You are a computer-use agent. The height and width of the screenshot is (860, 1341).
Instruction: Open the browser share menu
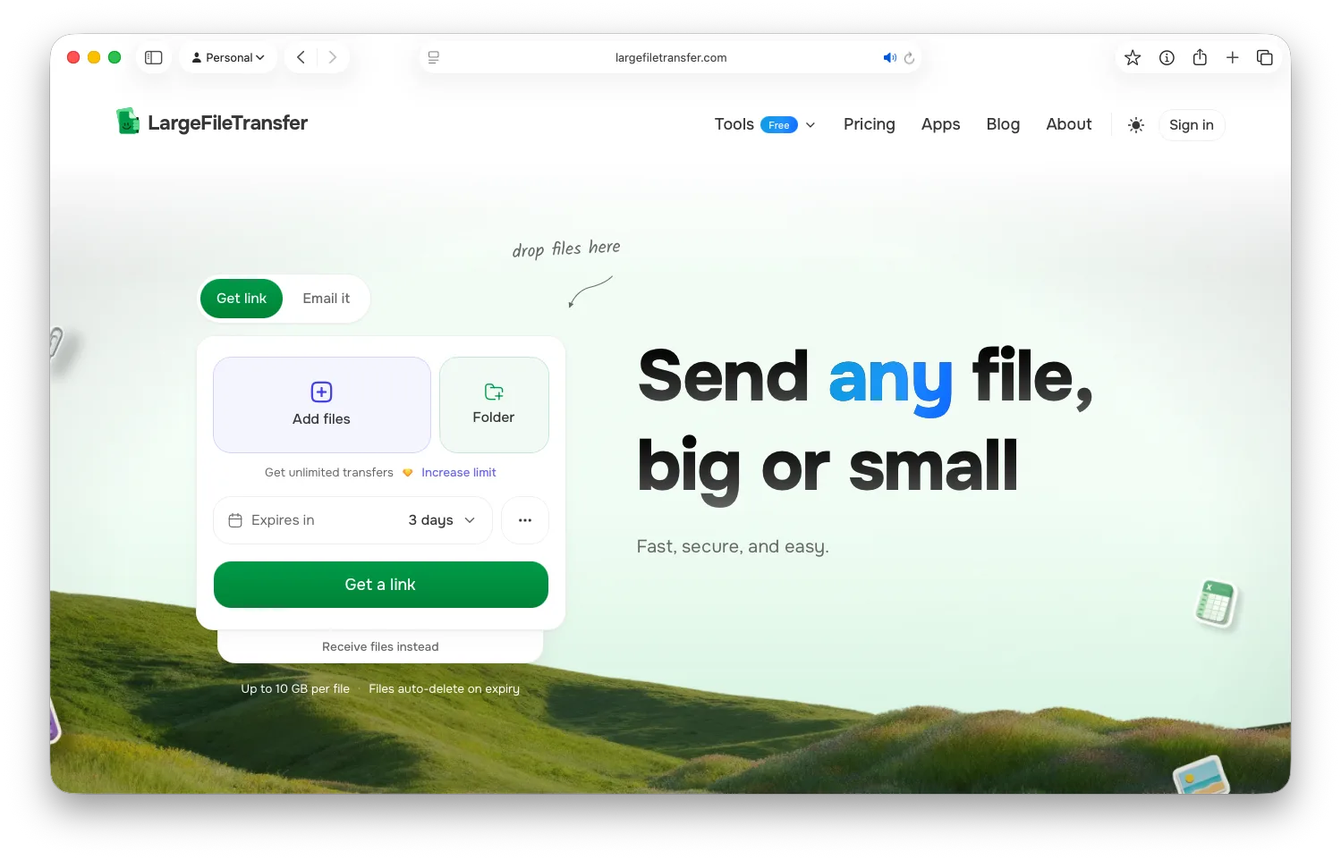(x=1200, y=57)
